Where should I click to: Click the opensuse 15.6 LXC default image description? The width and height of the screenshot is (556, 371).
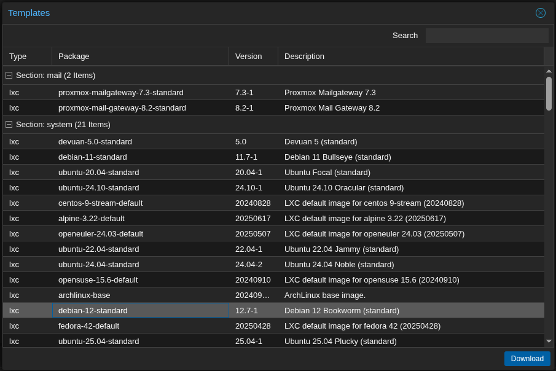(372, 280)
